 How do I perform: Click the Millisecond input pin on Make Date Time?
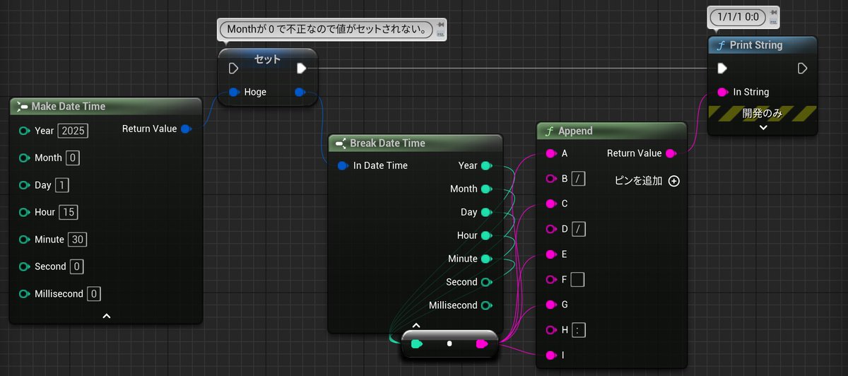[x=24, y=294]
